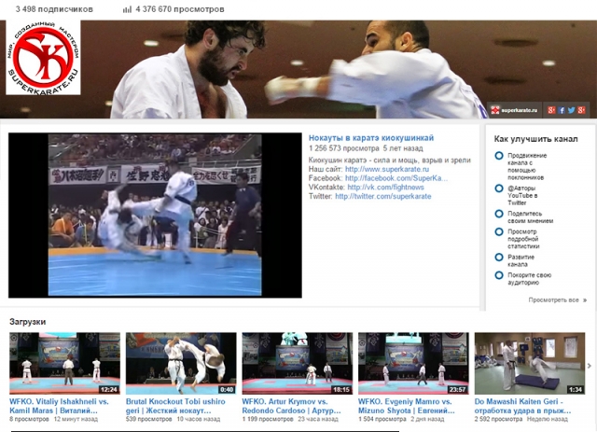Screen dimensions: 597x432
Task: Click the last Google+ icon in banner
Action: [x=581, y=110]
